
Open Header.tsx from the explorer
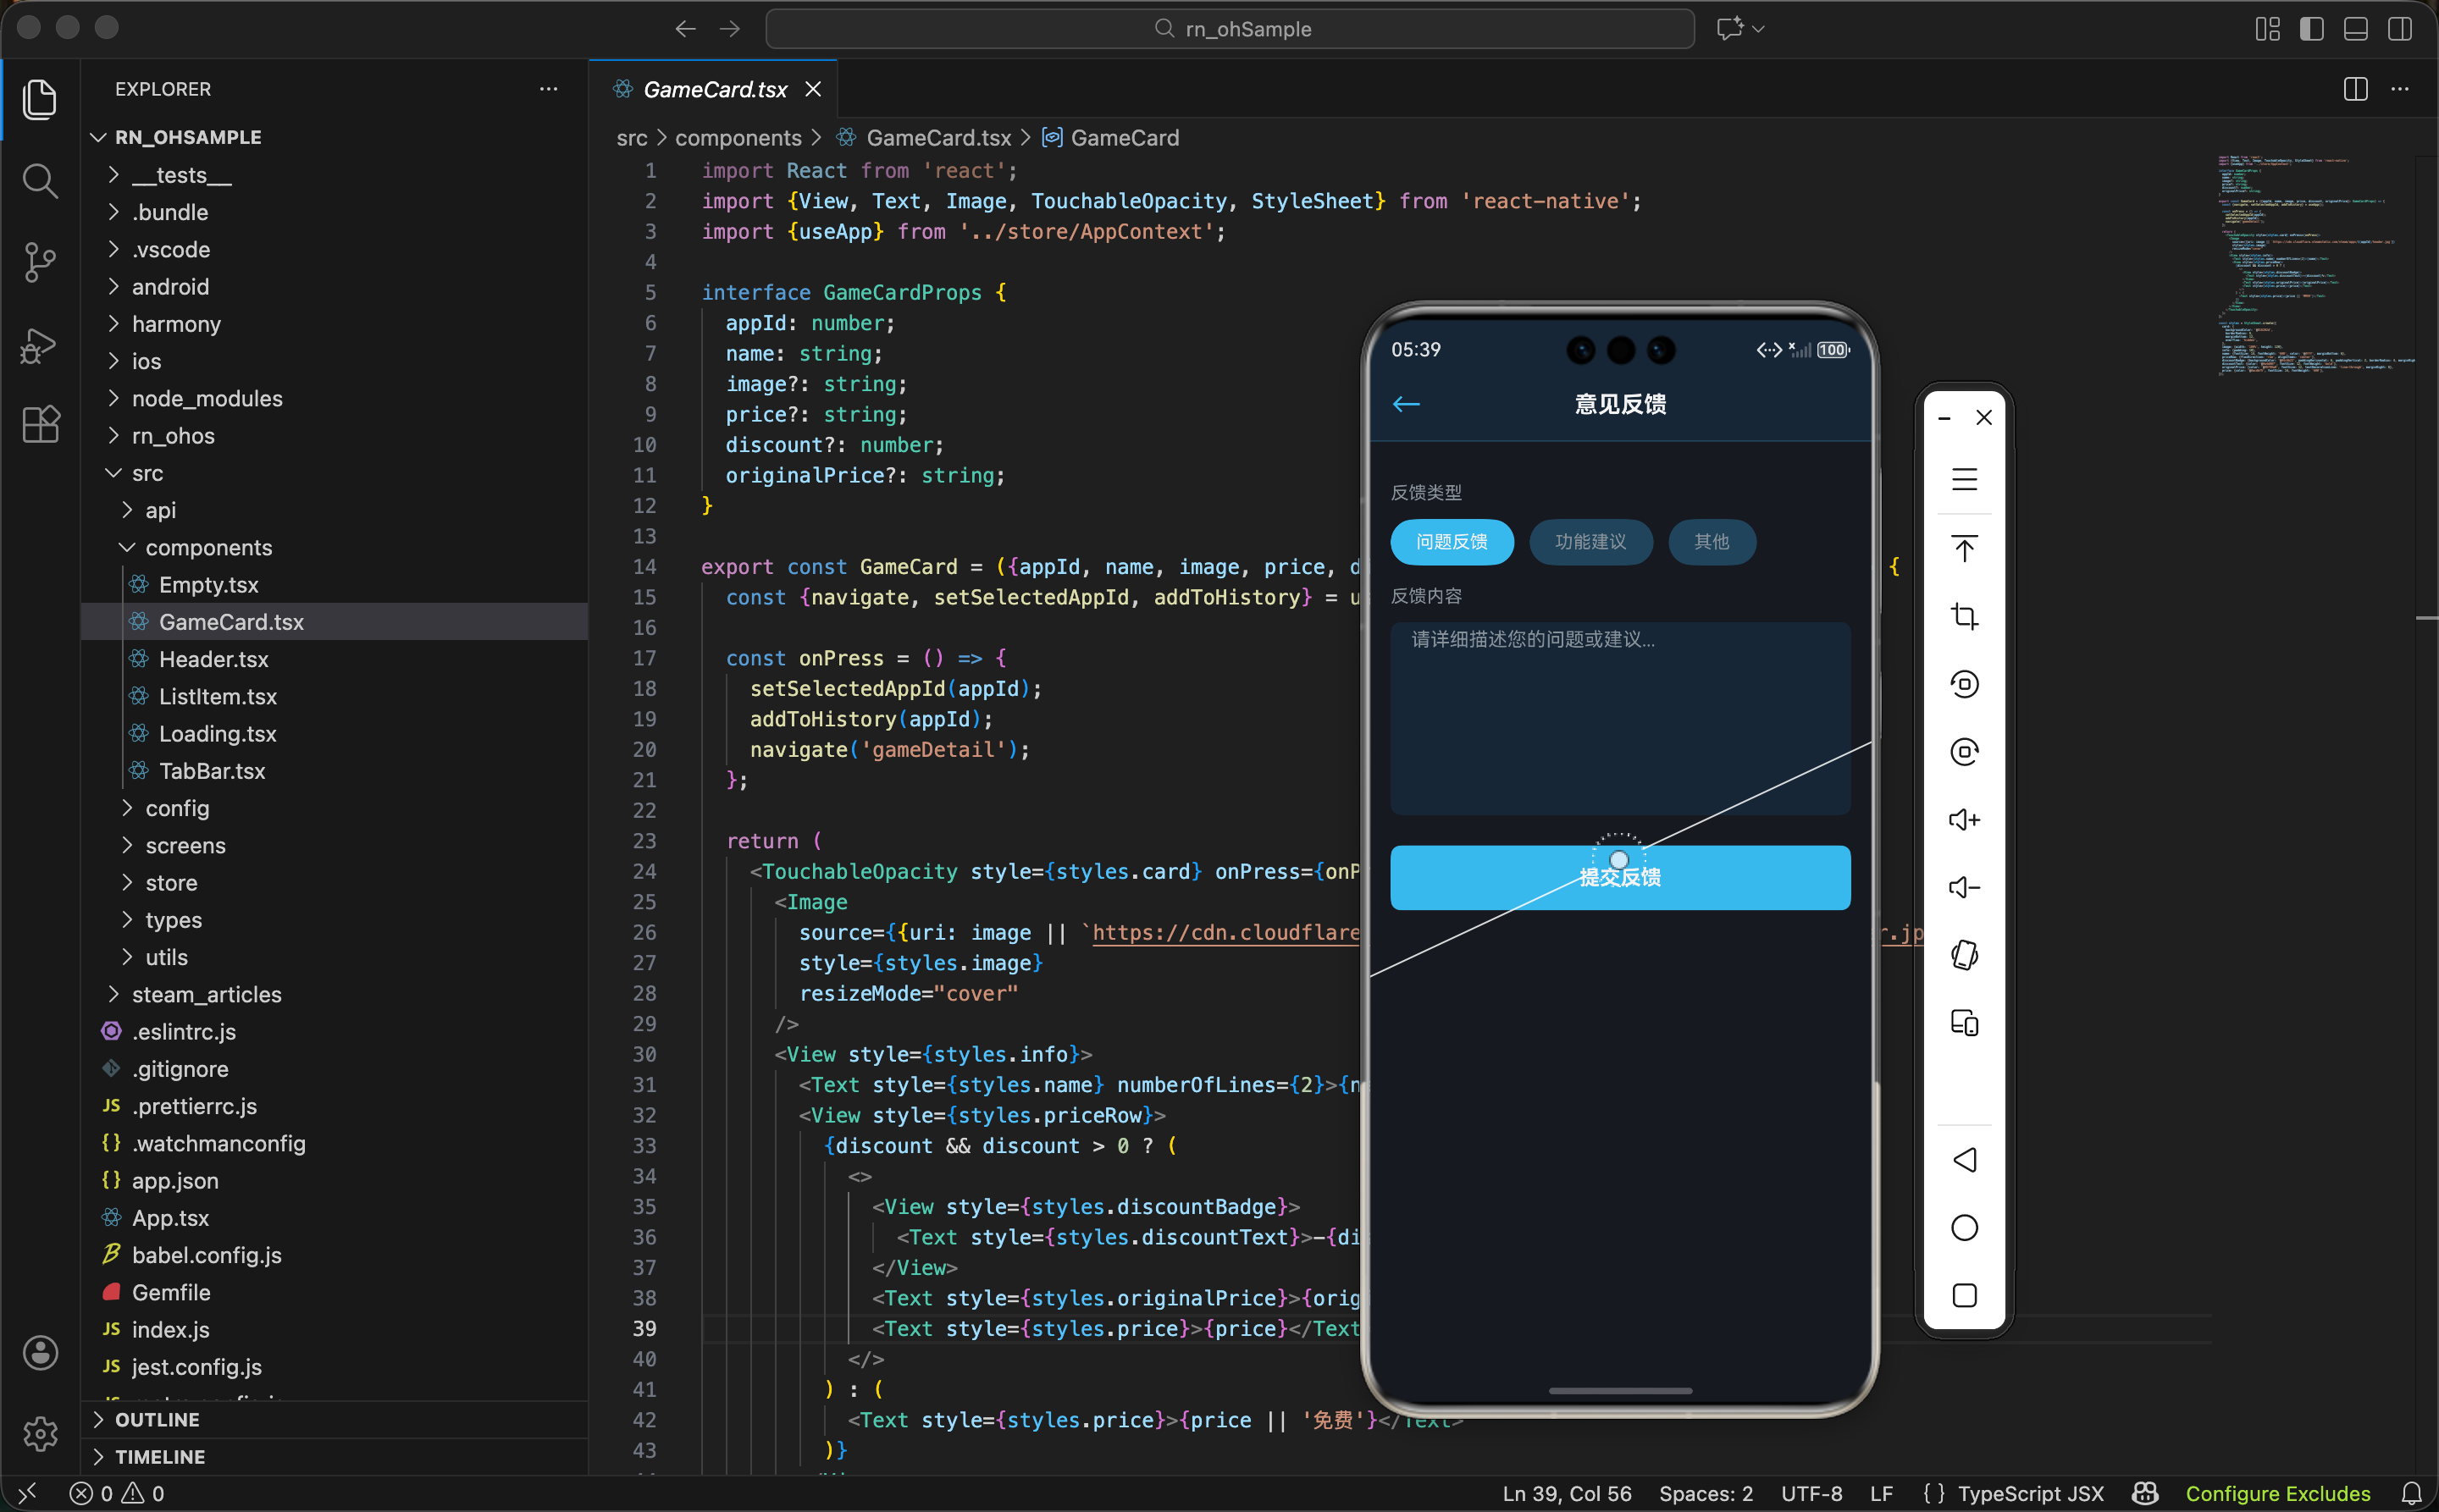coord(213,659)
